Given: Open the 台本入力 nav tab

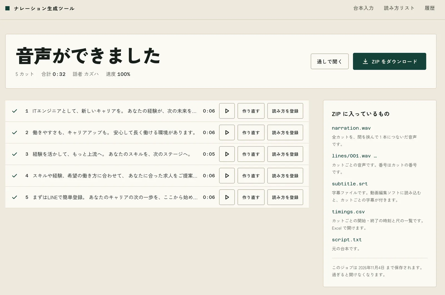Looking at the screenshot, I should coord(363,8).
